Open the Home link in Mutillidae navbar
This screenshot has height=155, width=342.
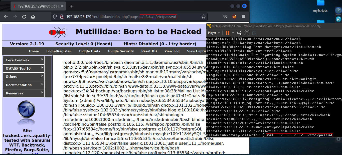tap(34, 51)
